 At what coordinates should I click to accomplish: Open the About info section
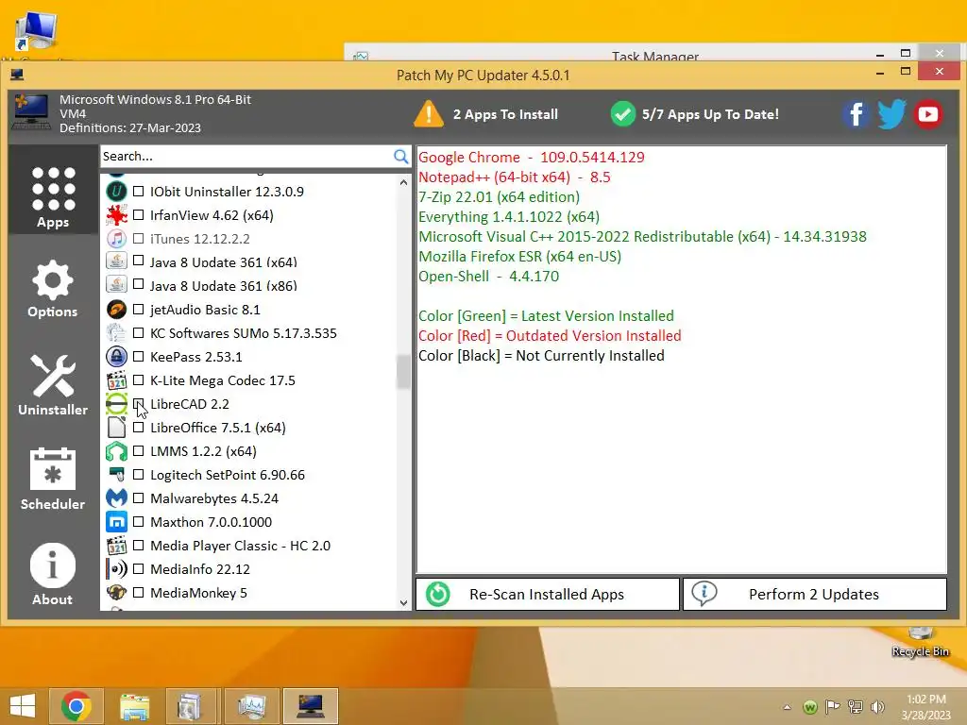pos(53,574)
